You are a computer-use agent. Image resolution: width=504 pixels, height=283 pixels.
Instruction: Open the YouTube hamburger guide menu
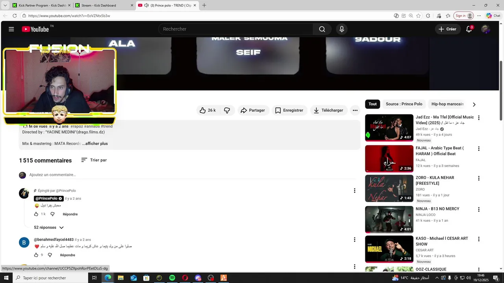[11, 29]
